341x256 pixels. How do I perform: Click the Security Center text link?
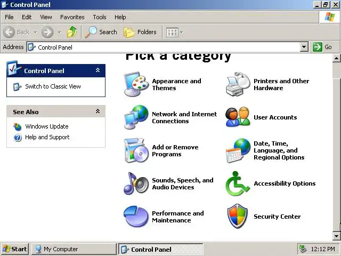pos(277,217)
